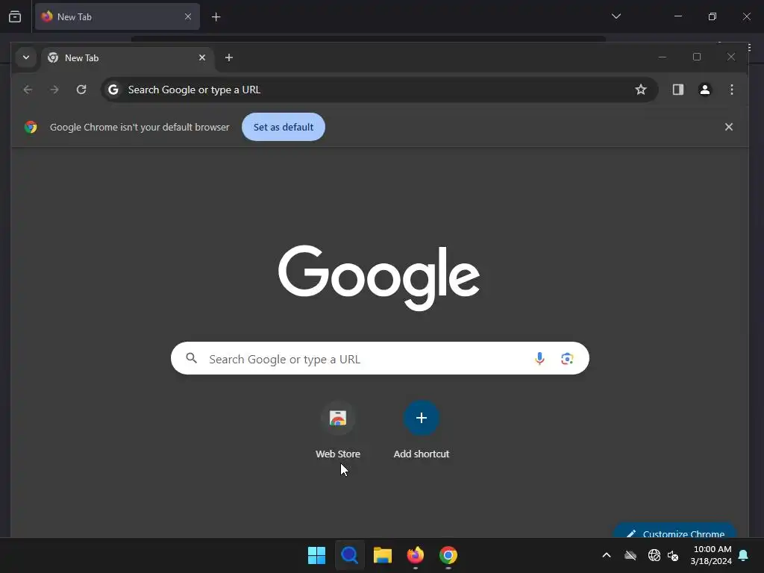Bookmark this tab with the star icon

click(x=641, y=90)
